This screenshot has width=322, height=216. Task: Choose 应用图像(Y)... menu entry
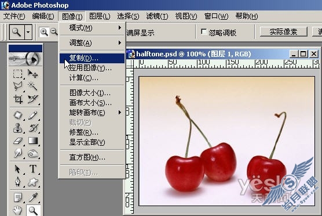[x=92, y=68]
